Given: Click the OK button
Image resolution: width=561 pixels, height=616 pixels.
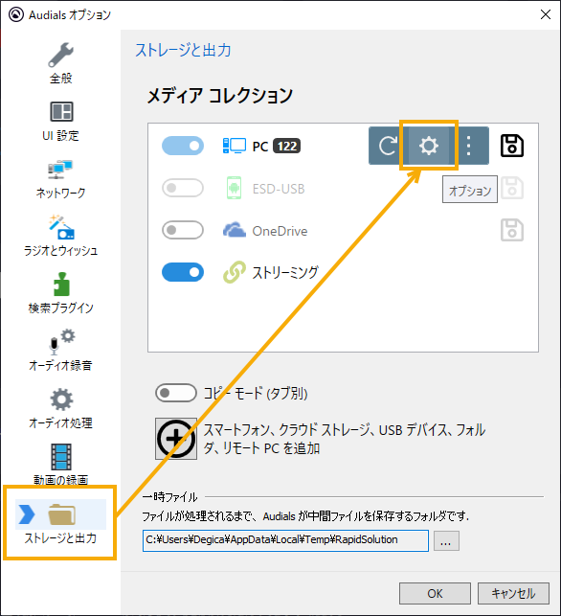Looking at the screenshot, I should point(435,593).
